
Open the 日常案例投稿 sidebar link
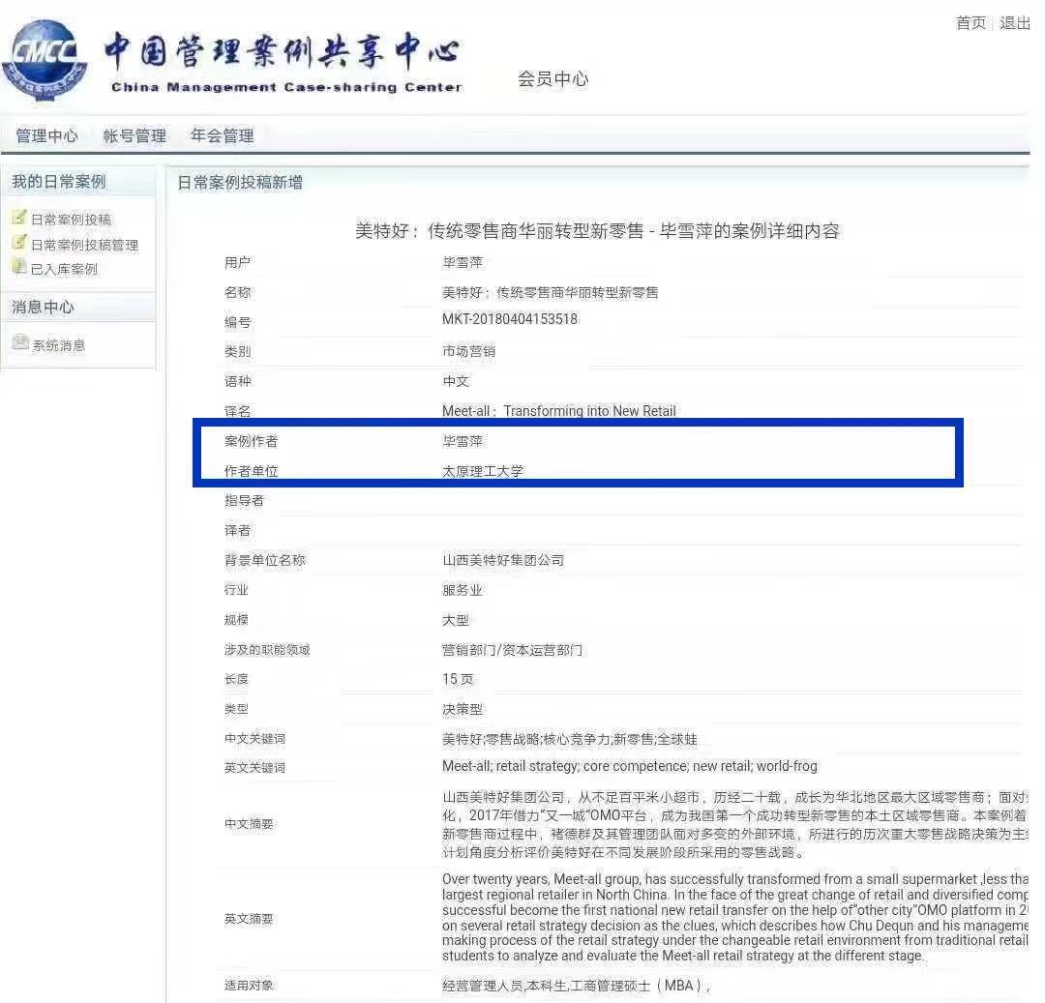[71, 220]
